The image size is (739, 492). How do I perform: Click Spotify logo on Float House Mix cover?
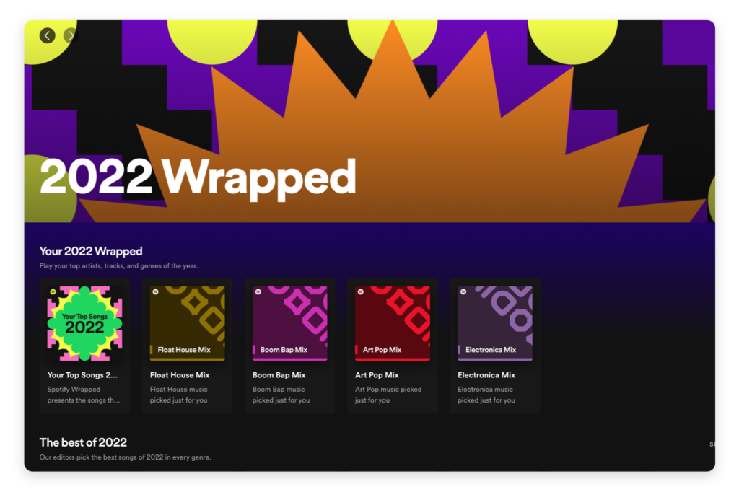coord(156,291)
